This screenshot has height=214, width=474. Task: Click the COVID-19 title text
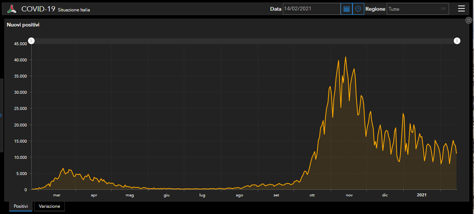[x=38, y=9]
